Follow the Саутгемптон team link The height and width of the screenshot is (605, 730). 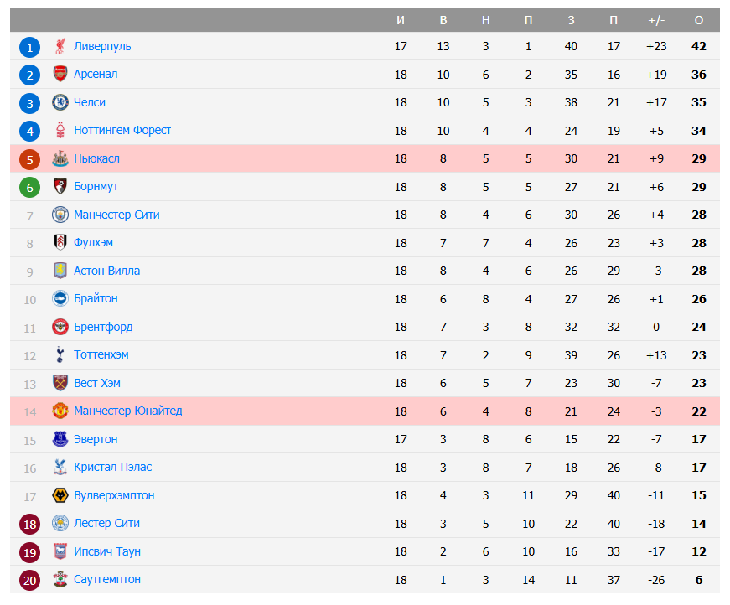point(107,580)
